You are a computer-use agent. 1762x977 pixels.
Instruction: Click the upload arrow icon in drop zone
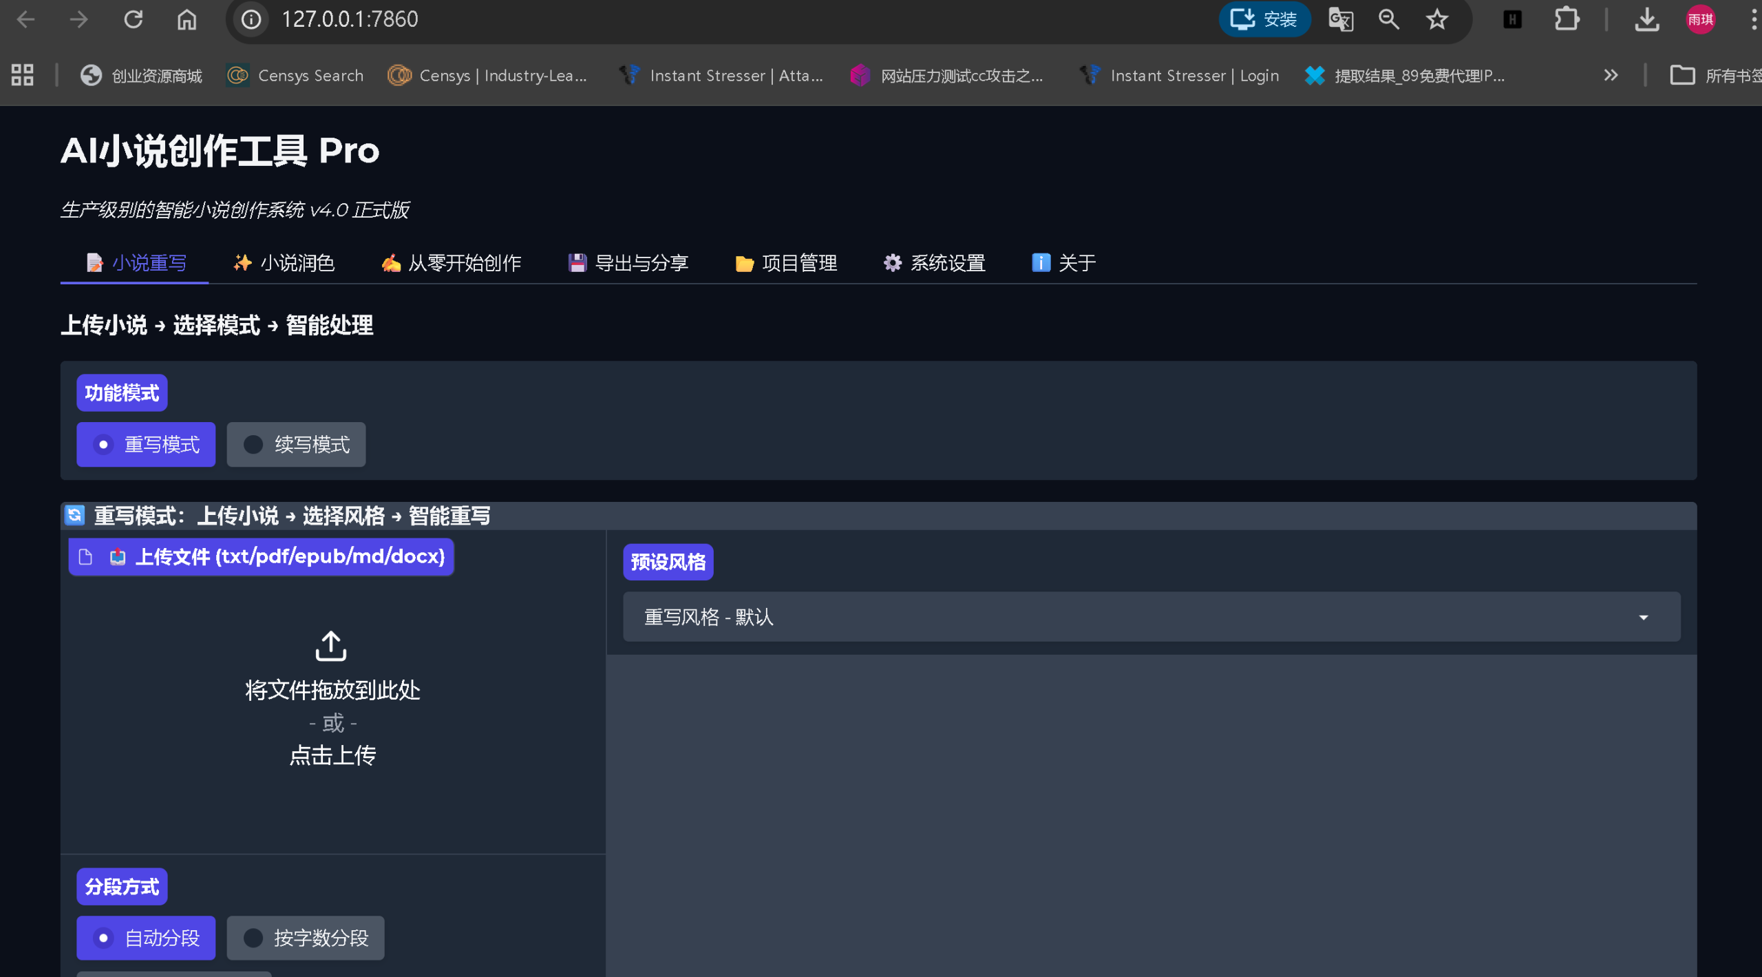pos(331,646)
